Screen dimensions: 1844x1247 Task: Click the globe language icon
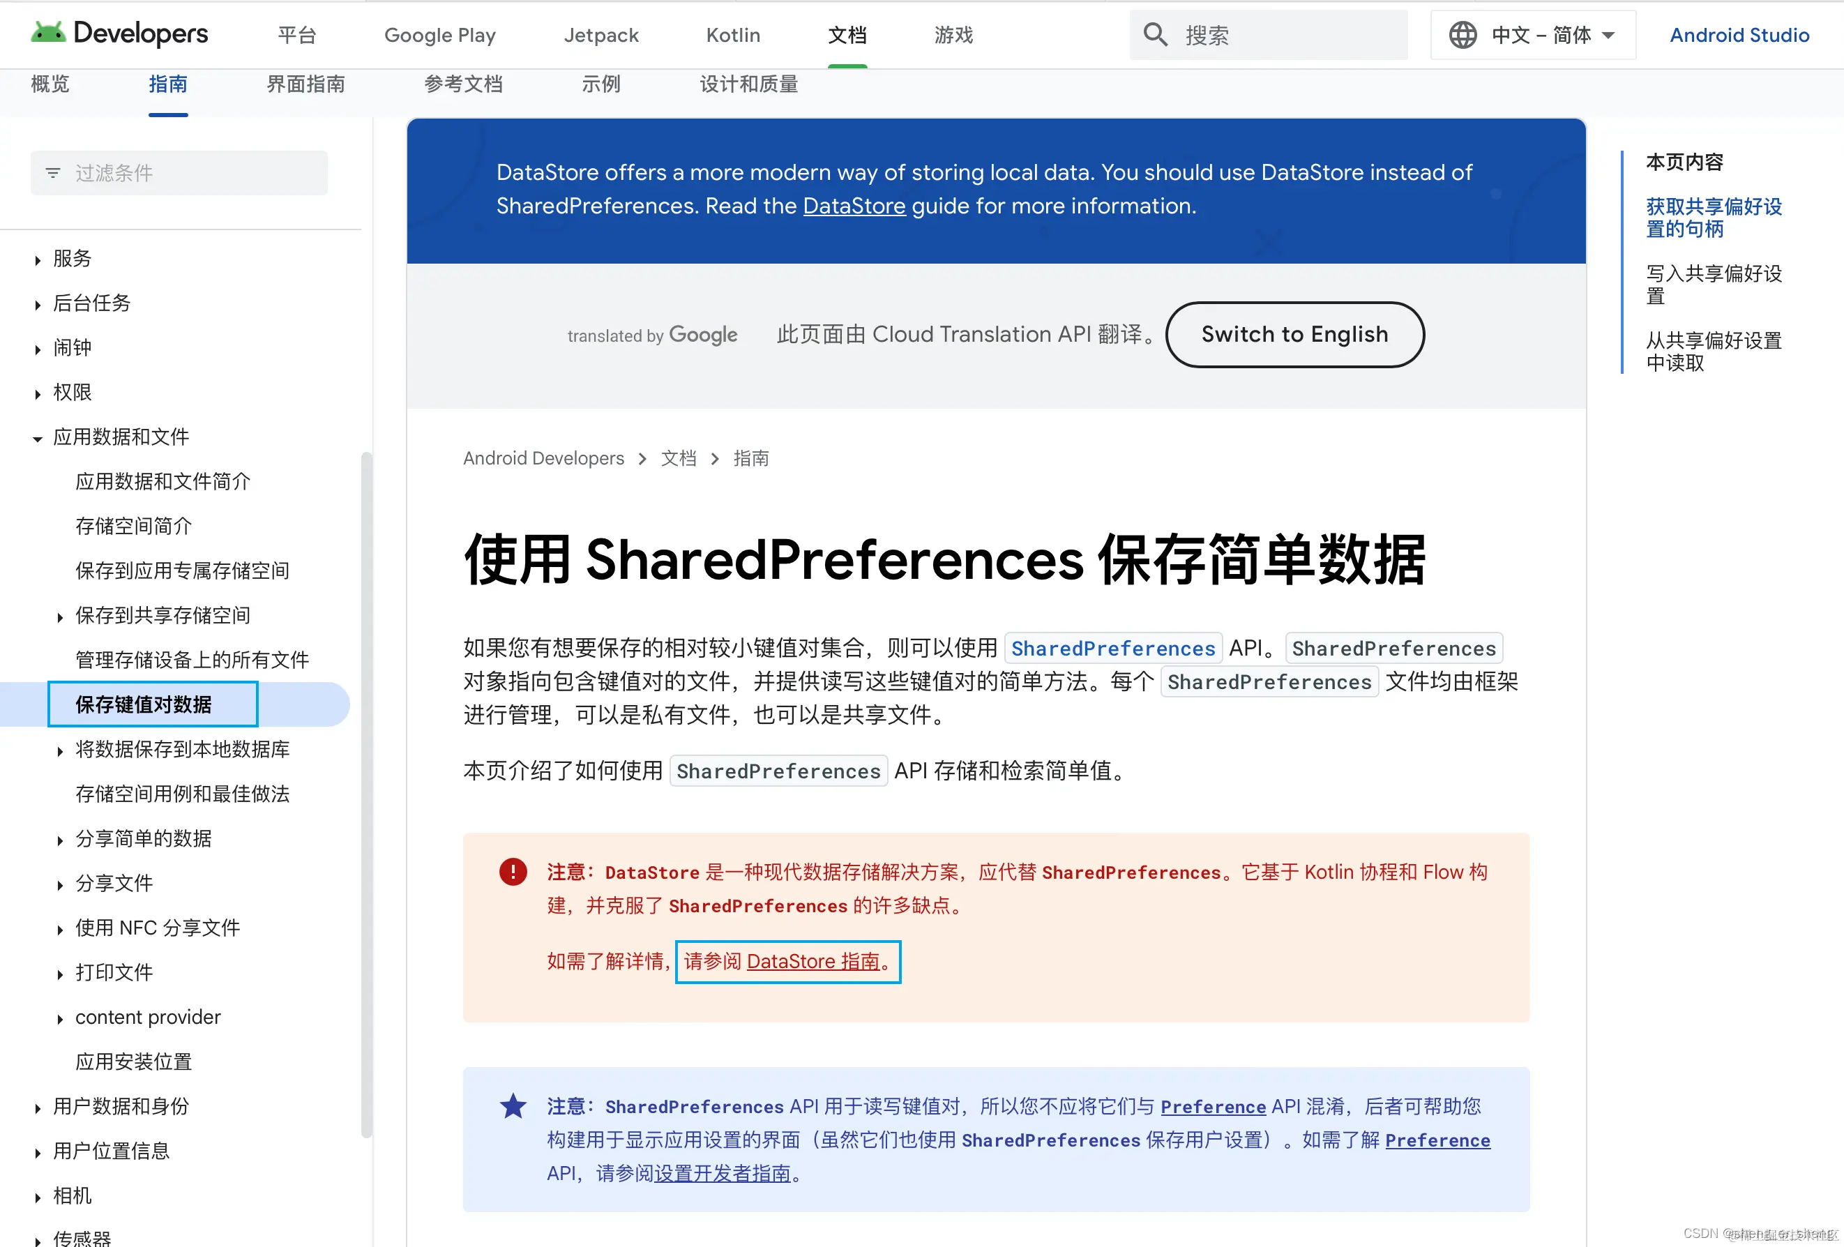click(1463, 34)
